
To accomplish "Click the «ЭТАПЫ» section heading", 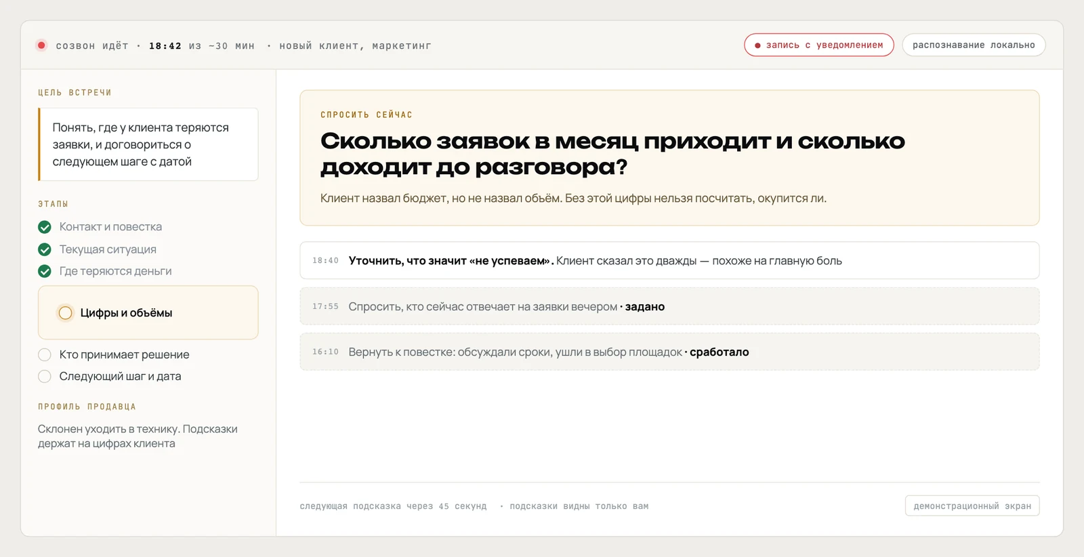I will pos(53,204).
